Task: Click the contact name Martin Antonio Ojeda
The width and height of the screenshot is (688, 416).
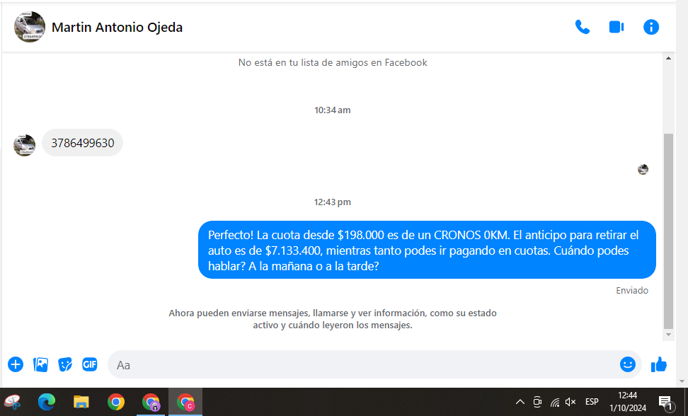Action: coord(117,27)
